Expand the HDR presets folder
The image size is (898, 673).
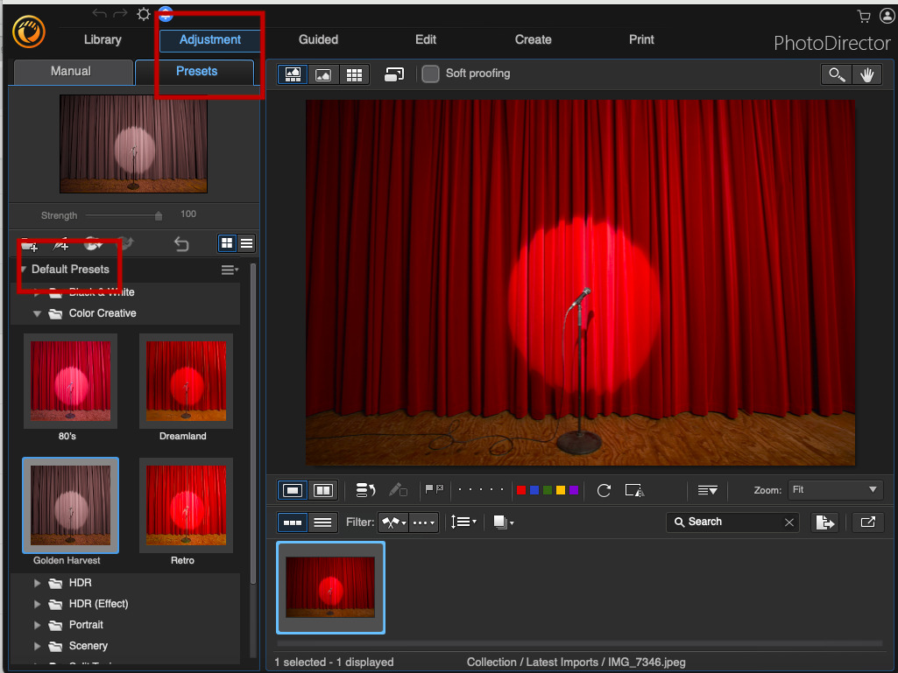[37, 583]
